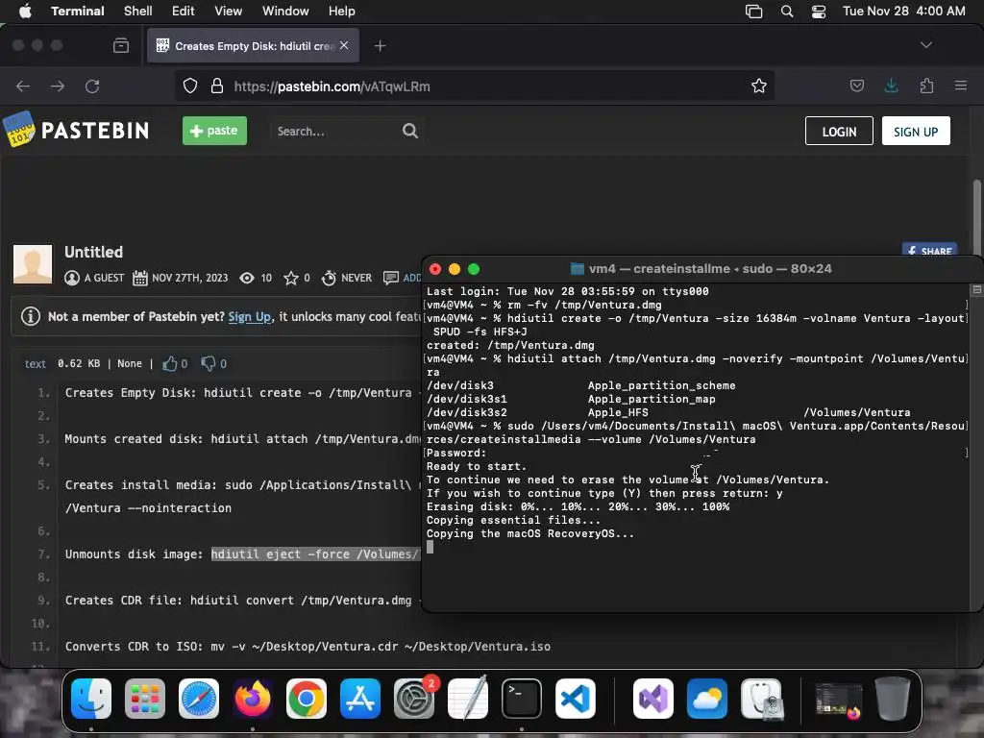Viewport: 984px width, 738px height.
Task: Go forward in browser history
Action: coord(58,86)
